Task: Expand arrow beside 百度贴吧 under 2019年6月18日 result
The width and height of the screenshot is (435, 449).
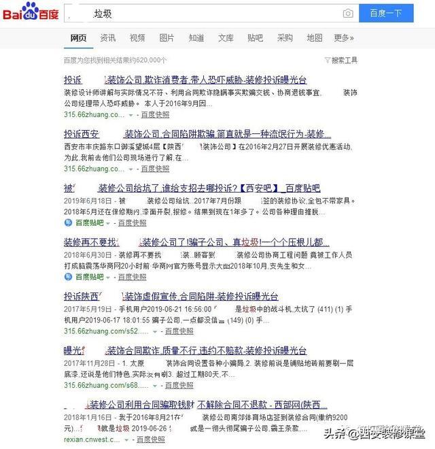Action: (x=108, y=223)
